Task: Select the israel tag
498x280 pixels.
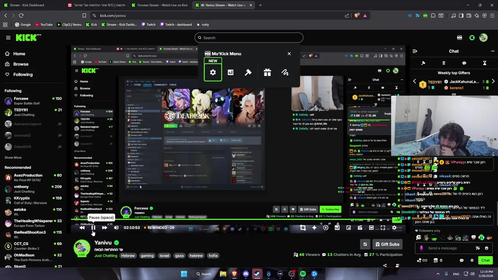Action: coord(164,255)
